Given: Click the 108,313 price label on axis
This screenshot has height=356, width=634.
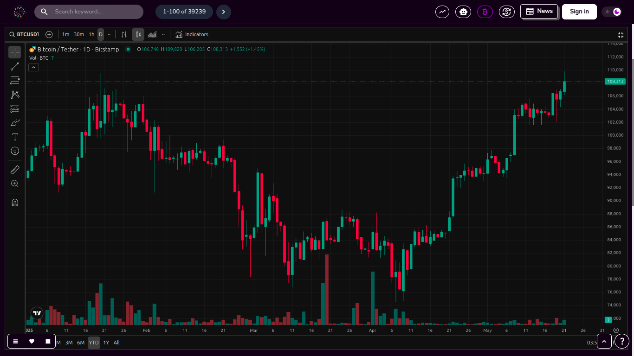Looking at the screenshot, I should coord(615,81).
